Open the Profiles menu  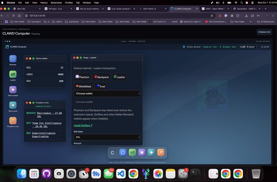pyautogui.click(x=69, y=3)
